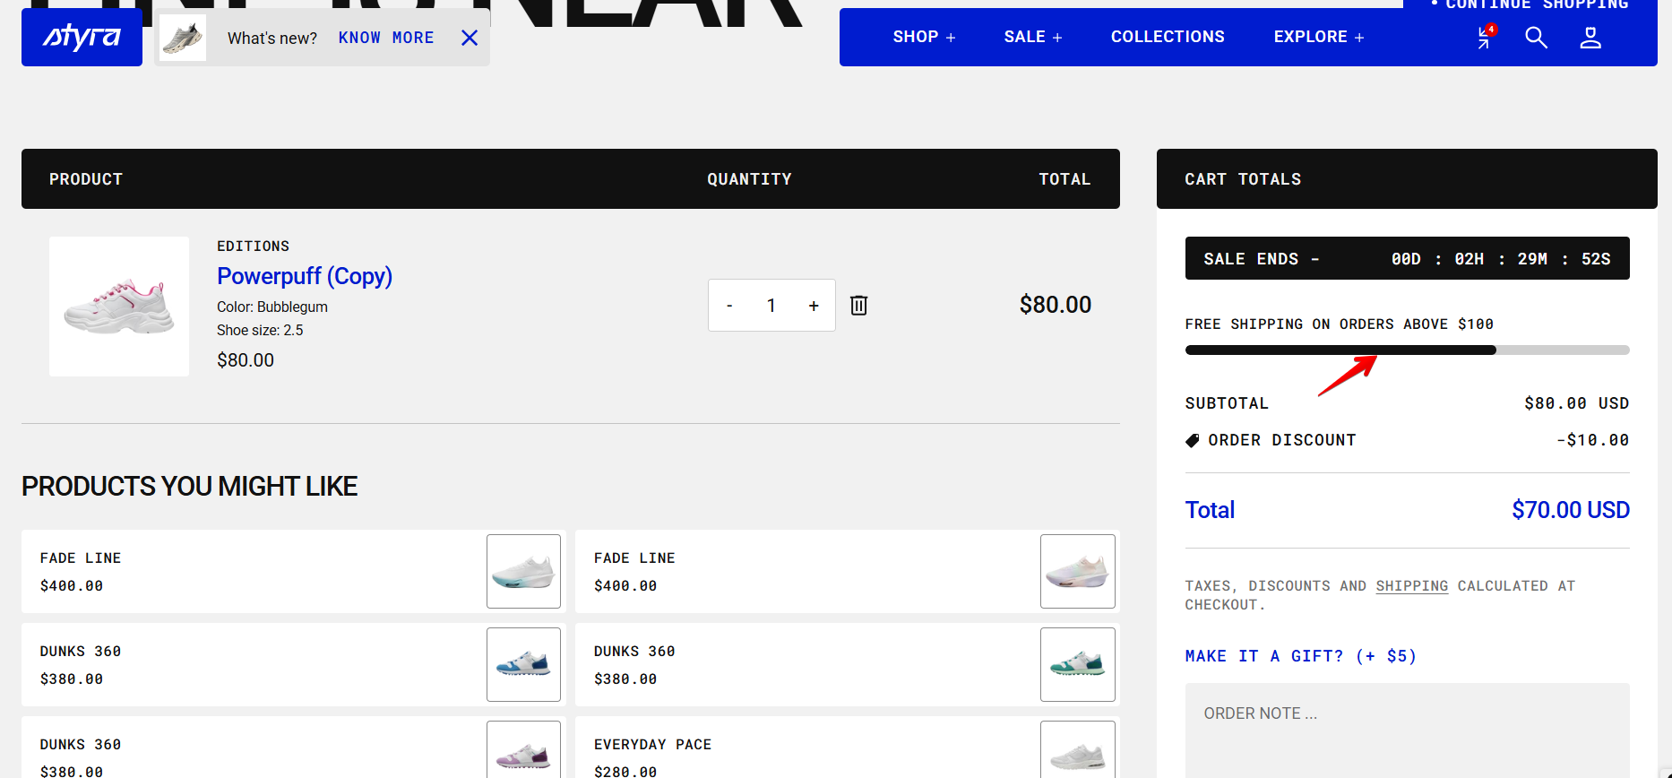
Task: Open the COLLECTIONS menu item
Action: pos(1168,37)
